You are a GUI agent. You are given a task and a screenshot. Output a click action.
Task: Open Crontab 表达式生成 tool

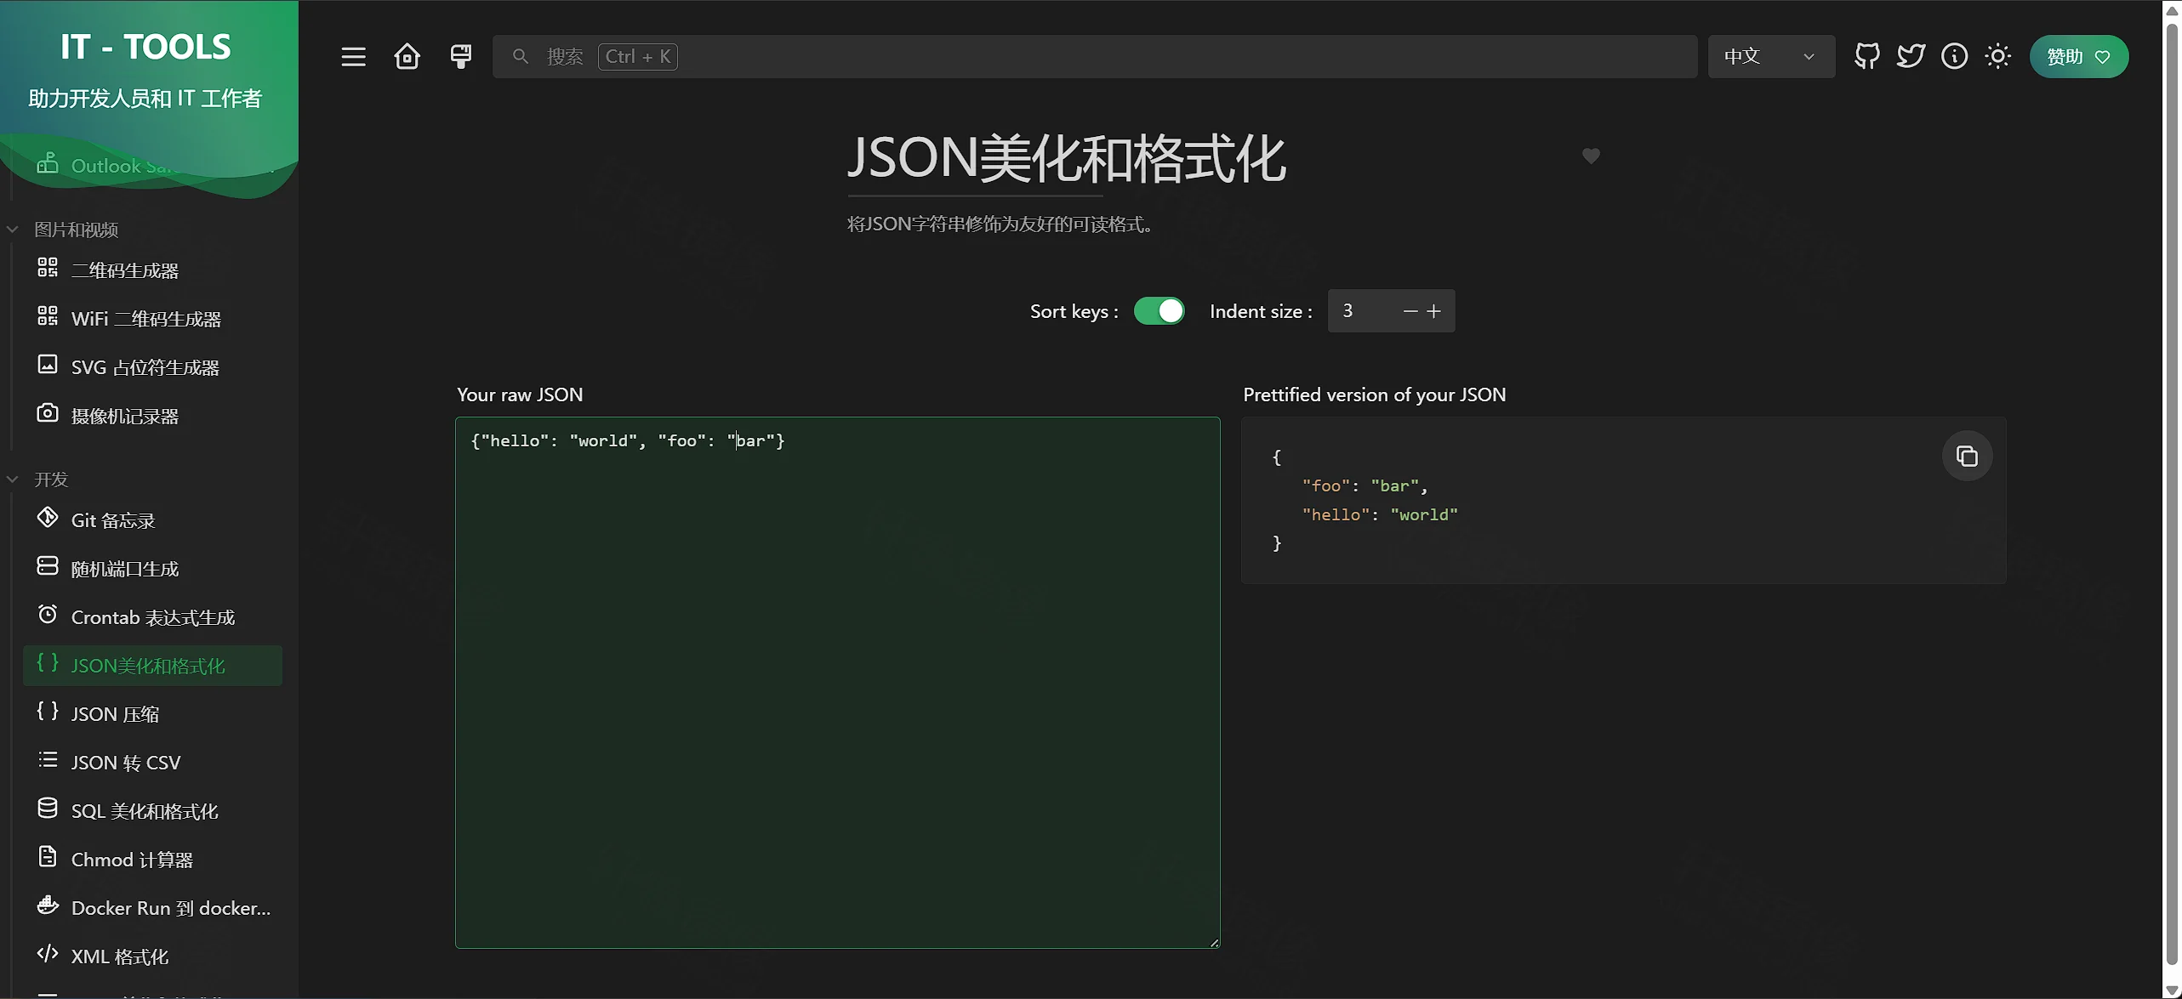pyautogui.click(x=153, y=617)
